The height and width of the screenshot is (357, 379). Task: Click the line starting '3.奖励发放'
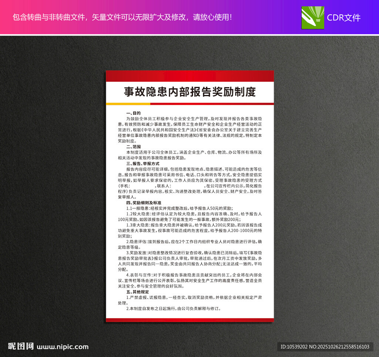coord(194,253)
